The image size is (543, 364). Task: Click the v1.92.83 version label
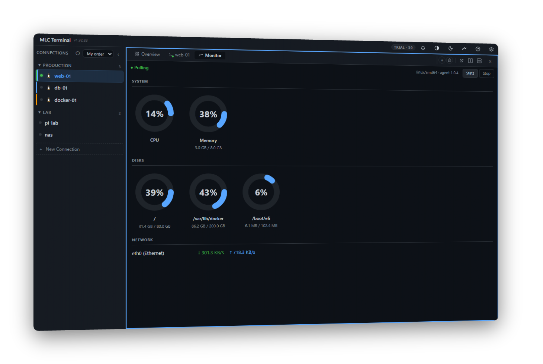click(x=81, y=40)
